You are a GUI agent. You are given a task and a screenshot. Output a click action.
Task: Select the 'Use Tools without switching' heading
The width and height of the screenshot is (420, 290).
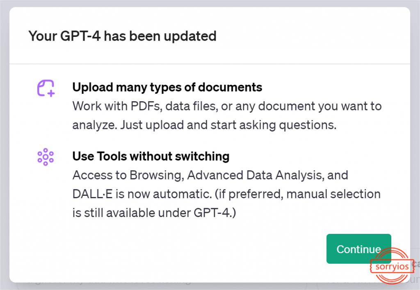click(151, 156)
